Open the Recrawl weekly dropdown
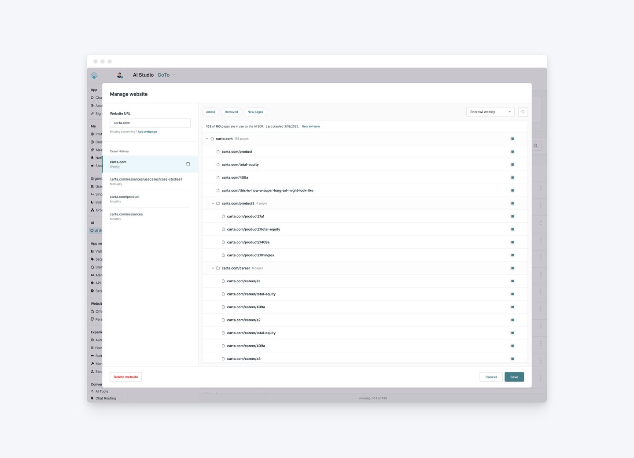The height and width of the screenshot is (458, 634). click(490, 112)
